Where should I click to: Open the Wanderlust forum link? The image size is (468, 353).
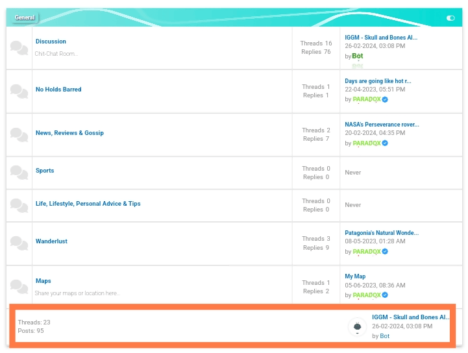51,241
